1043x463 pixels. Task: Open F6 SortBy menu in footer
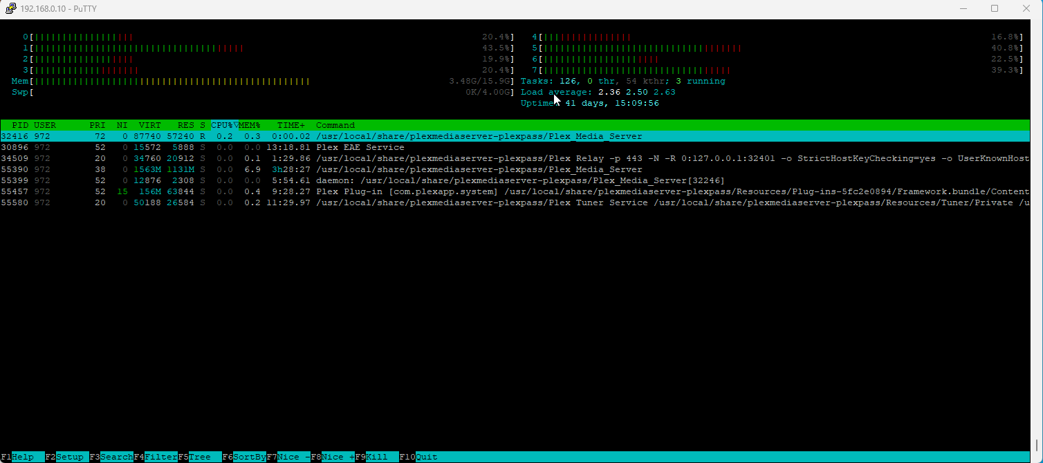[244, 457]
